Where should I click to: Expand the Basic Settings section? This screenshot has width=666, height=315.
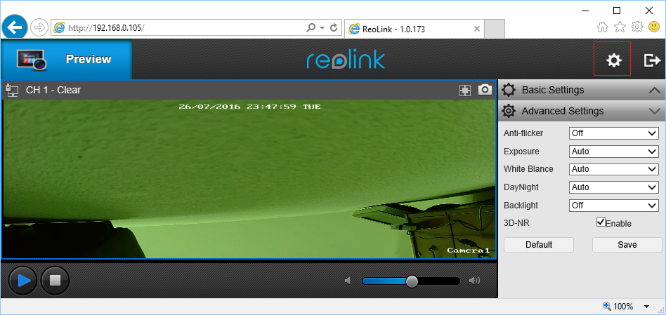[x=582, y=90]
